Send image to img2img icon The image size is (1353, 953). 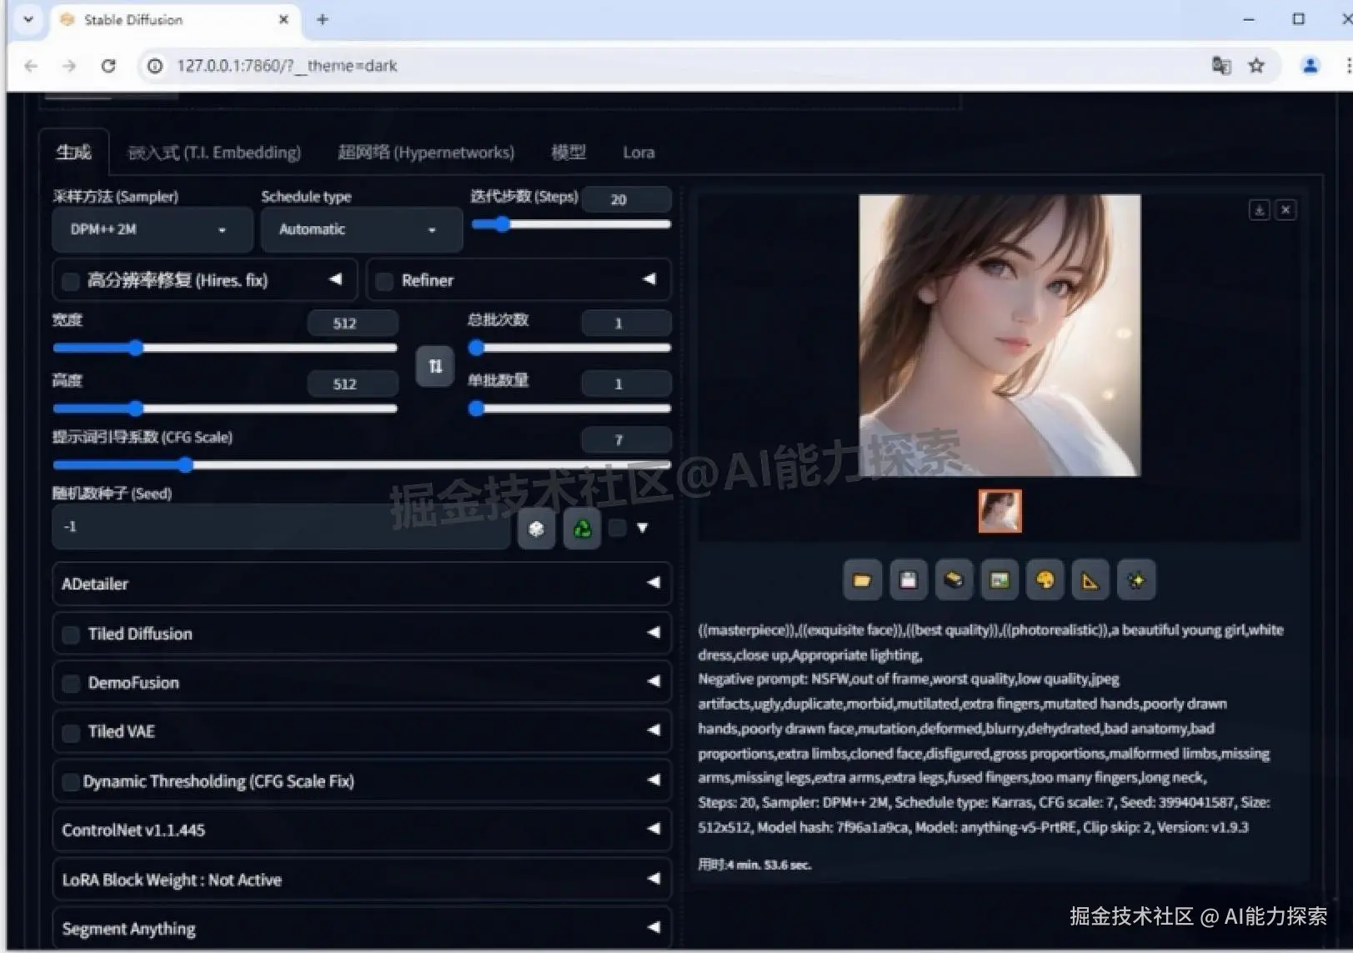[x=1000, y=579]
